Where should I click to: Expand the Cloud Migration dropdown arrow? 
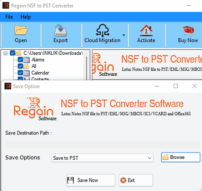(x=124, y=35)
